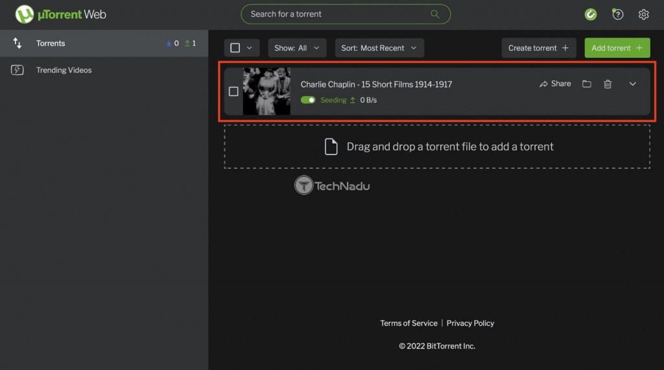Open the select-all dropdown arrow

click(250, 48)
